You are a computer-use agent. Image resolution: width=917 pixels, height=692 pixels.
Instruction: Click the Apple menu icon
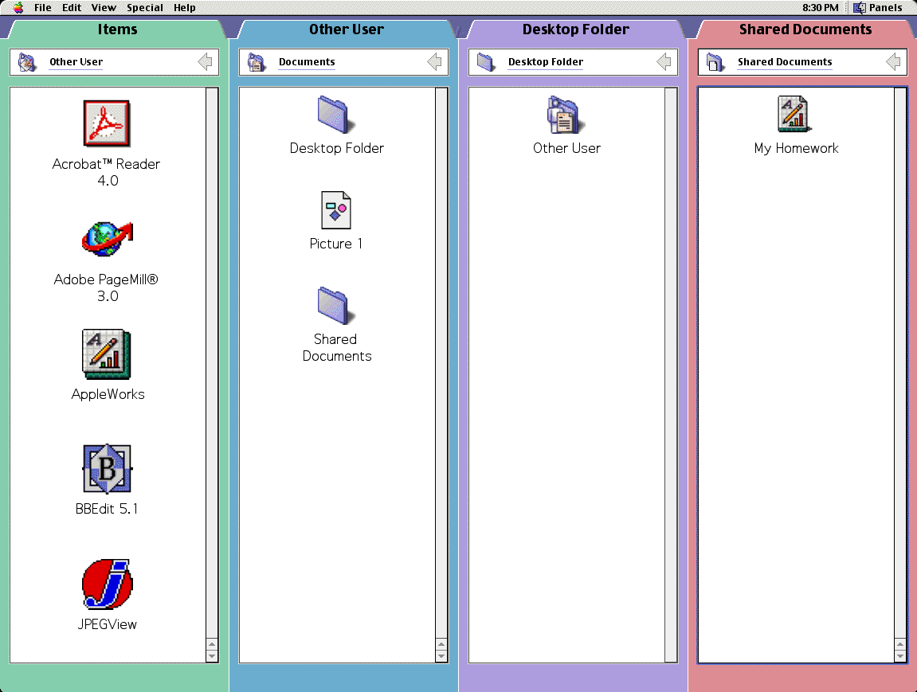(x=18, y=8)
